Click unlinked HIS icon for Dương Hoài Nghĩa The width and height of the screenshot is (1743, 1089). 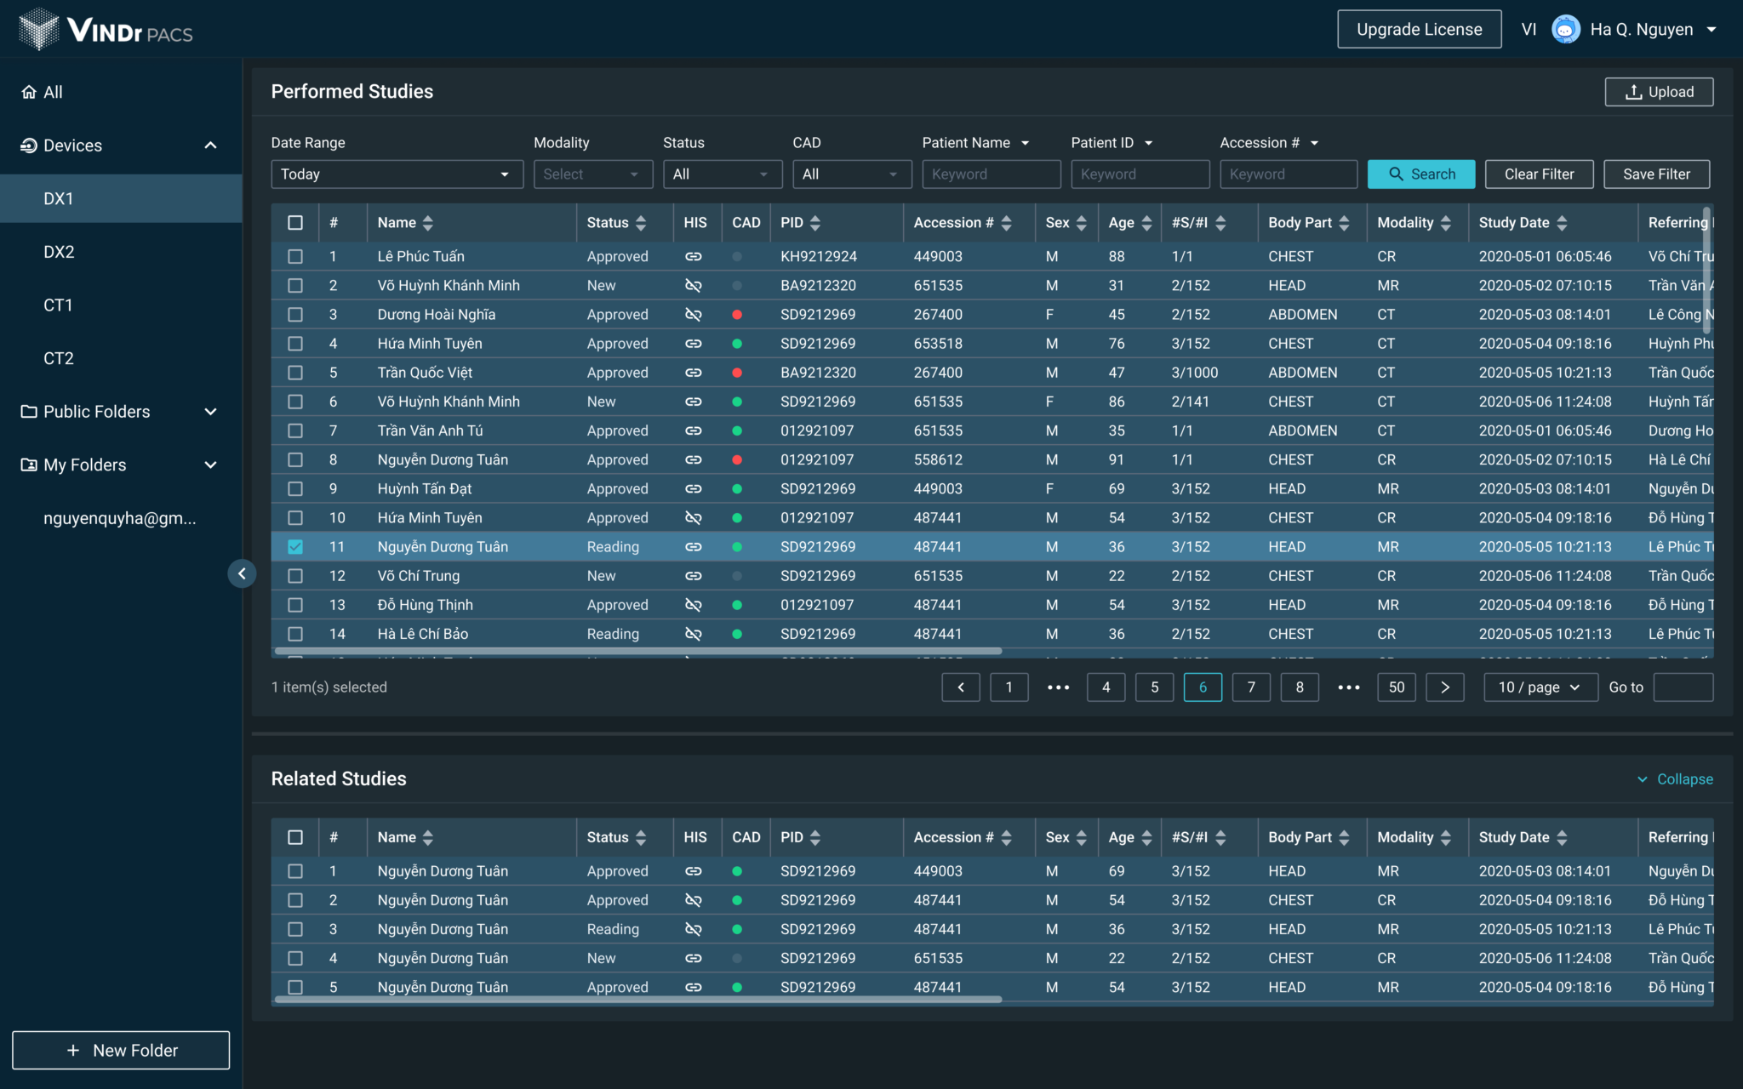[694, 315]
